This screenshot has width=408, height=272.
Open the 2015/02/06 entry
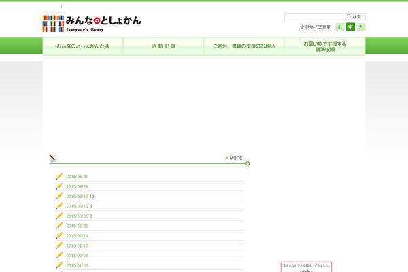tap(78, 256)
